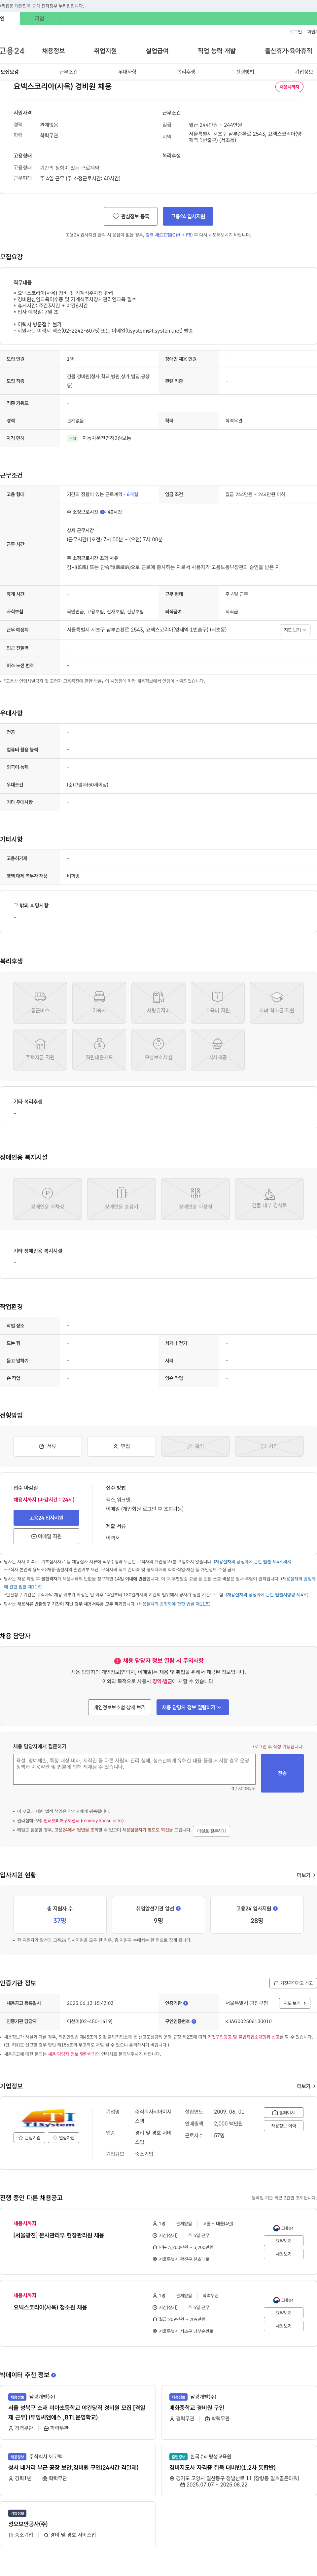The image size is (317, 2576).
Task: Switch to the 전형방법 section tab
Action: point(245,72)
